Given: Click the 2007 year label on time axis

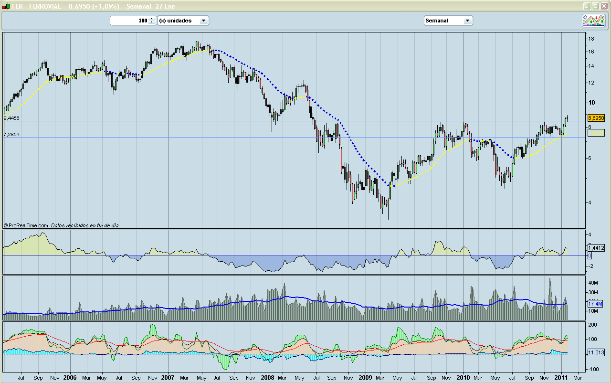Looking at the screenshot, I should tap(168, 377).
